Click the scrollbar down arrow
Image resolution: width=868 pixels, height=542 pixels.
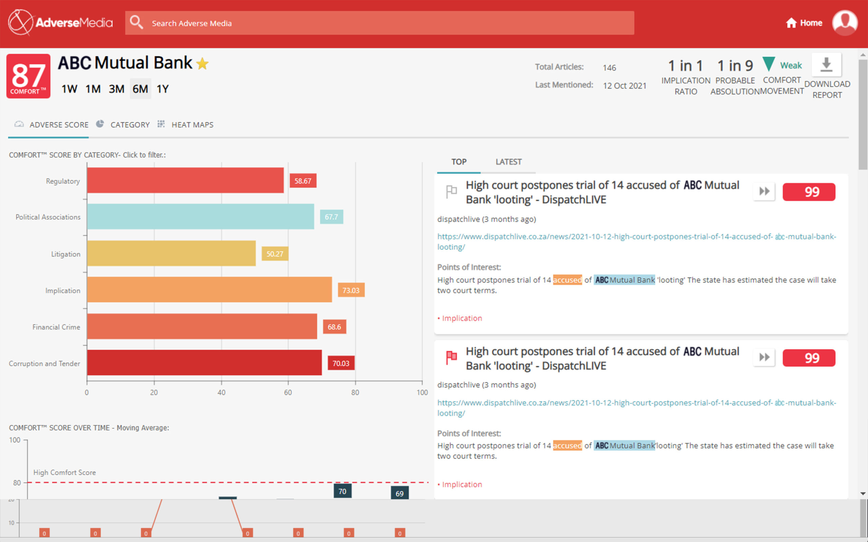click(863, 494)
